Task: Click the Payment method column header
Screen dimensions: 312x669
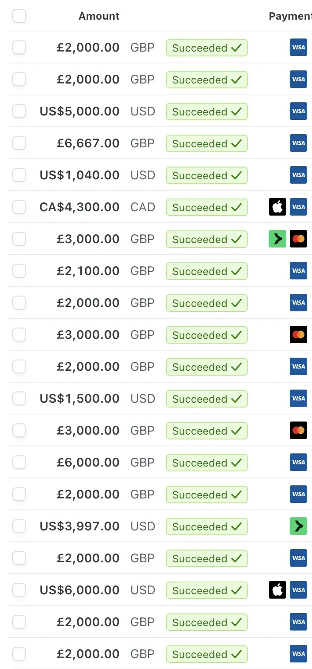Action: pyautogui.click(x=290, y=16)
